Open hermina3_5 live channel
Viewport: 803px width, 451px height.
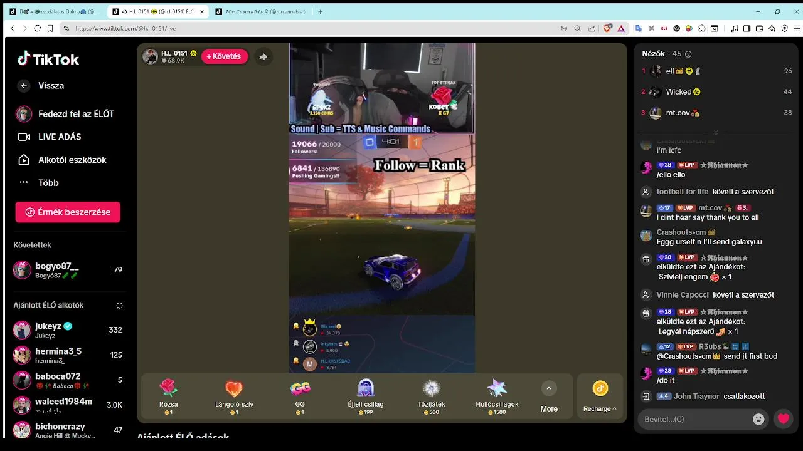click(x=68, y=355)
